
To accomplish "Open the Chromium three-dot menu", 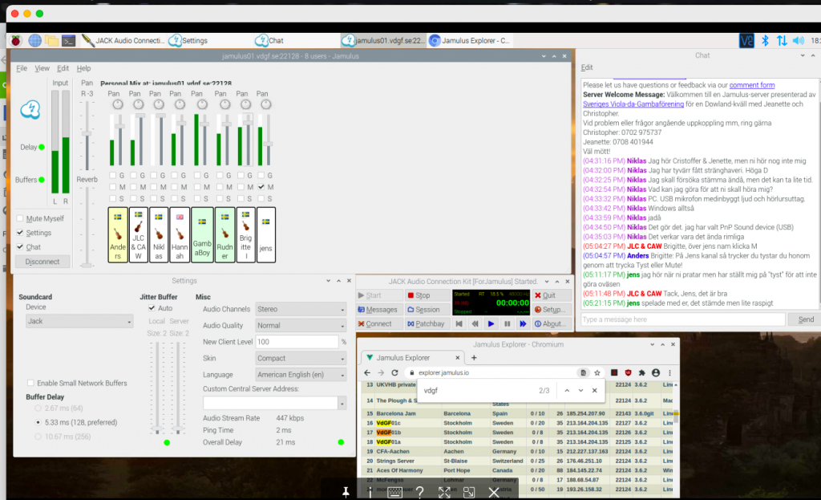I will tap(669, 372).
